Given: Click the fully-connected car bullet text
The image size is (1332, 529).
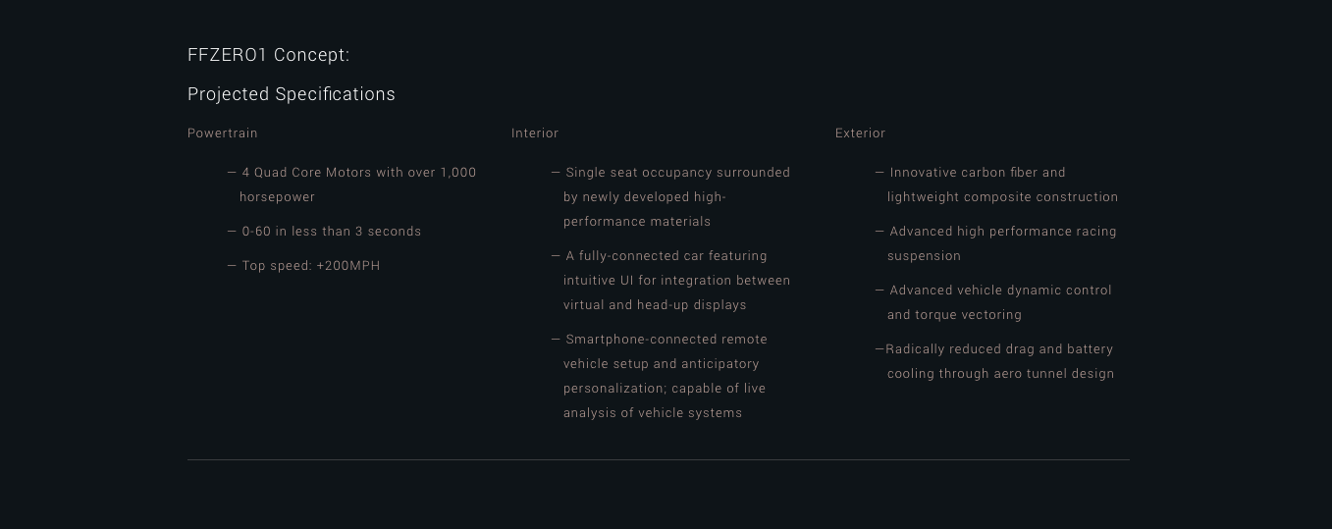Looking at the screenshot, I should pyautogui.click(x=670, y=281).
